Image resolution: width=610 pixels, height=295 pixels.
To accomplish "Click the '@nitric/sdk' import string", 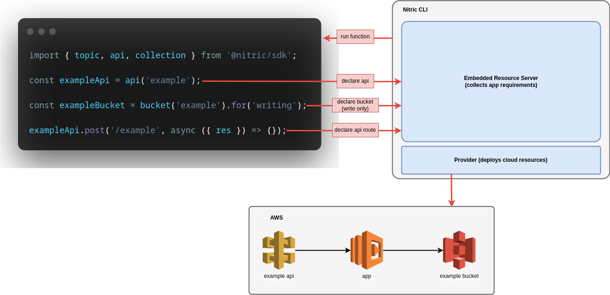I will (259, 55).
